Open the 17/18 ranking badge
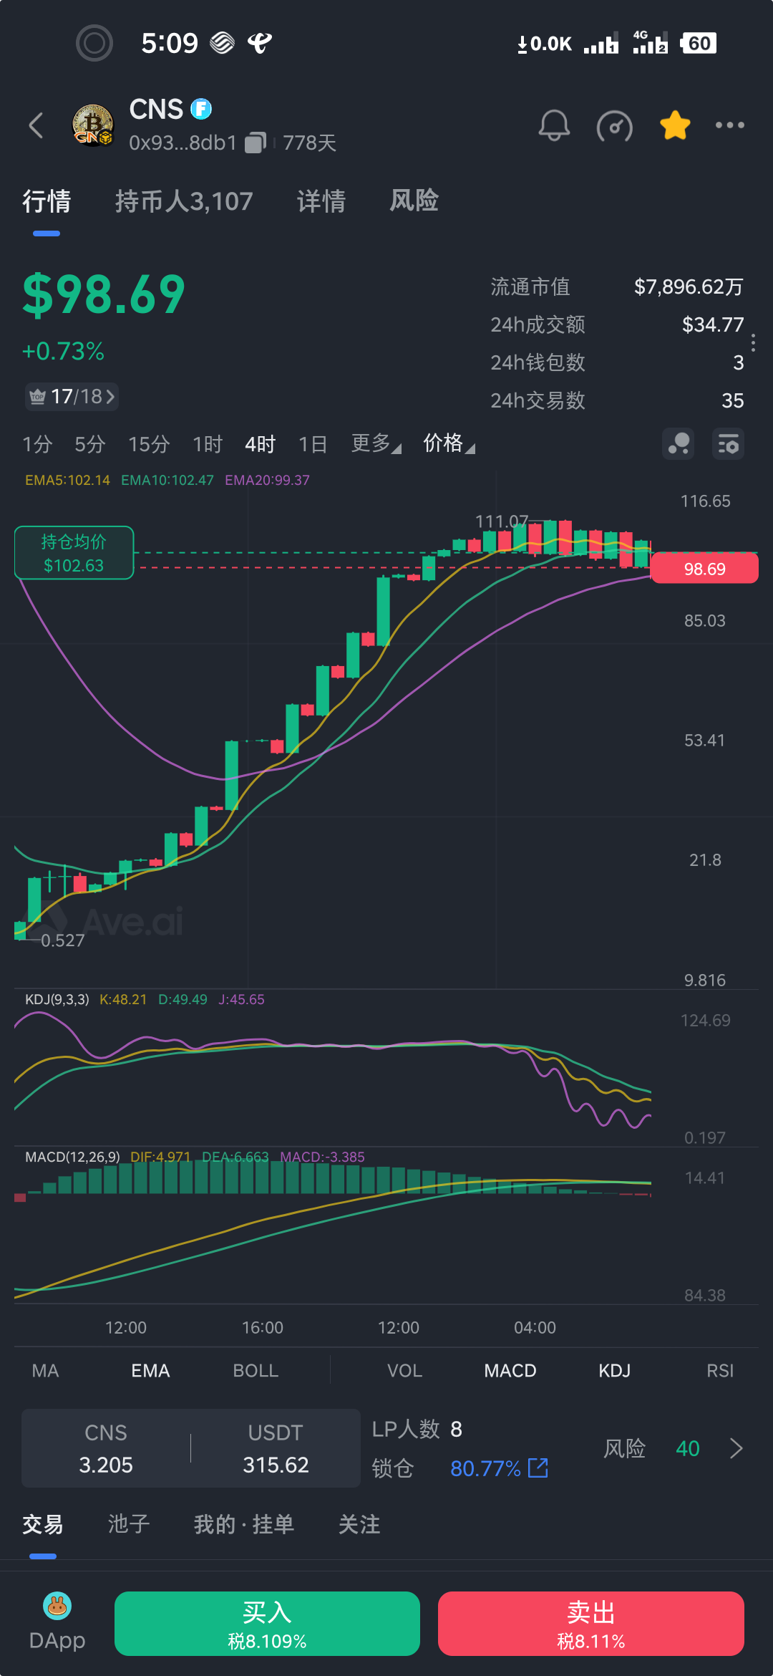 (x=72, y=396)
